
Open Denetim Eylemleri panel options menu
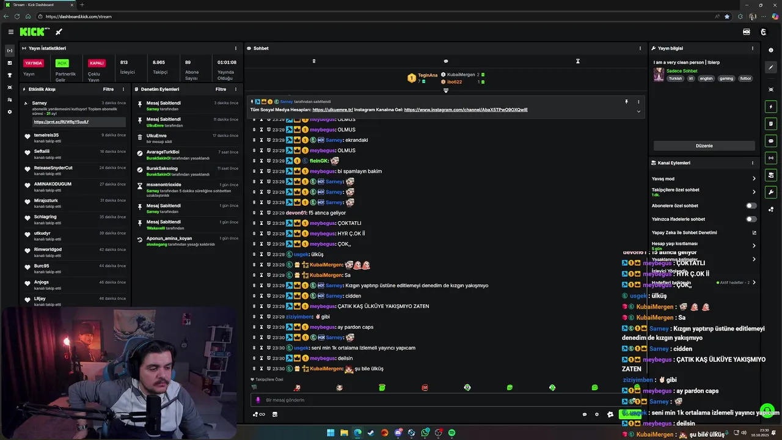235,89
